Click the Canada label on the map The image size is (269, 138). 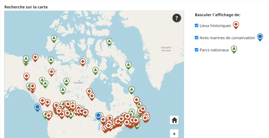[78, 82]
